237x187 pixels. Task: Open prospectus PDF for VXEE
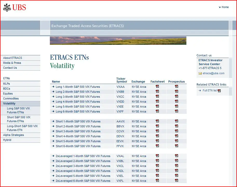coord(177,106)
